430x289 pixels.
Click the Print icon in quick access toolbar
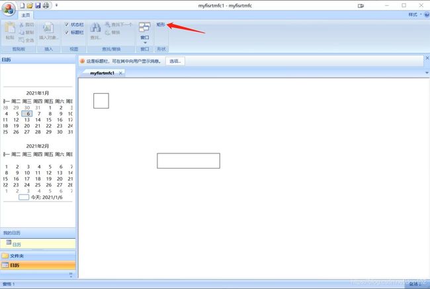point(46,5)
